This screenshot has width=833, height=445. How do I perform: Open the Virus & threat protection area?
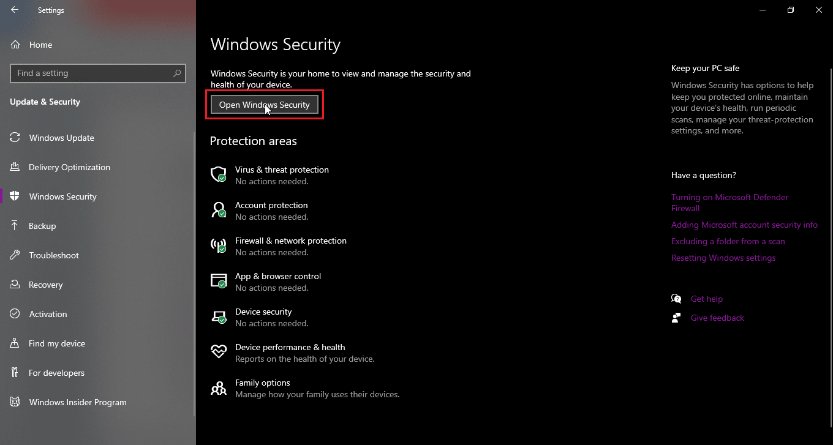coord(282,170)
